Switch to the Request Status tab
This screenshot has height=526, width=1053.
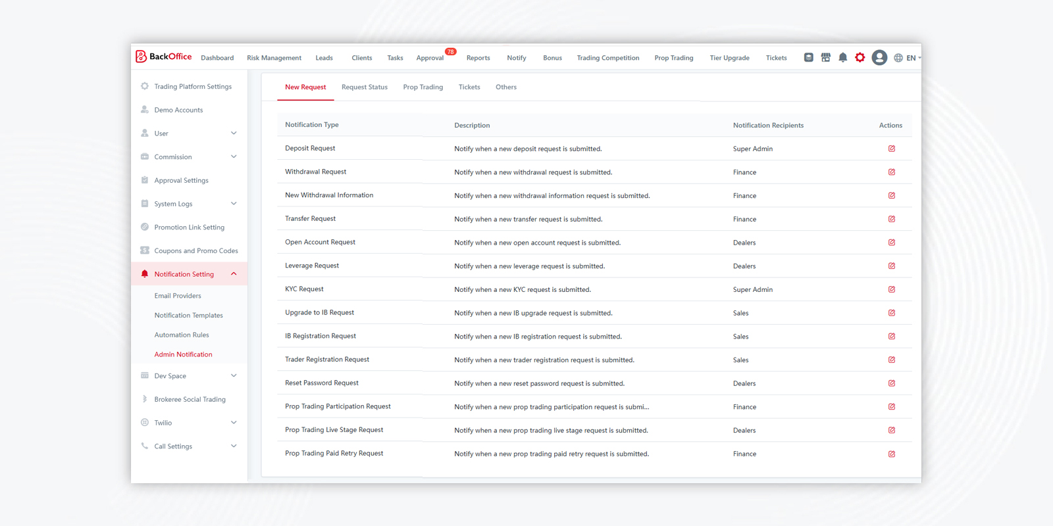click(365, 87)
